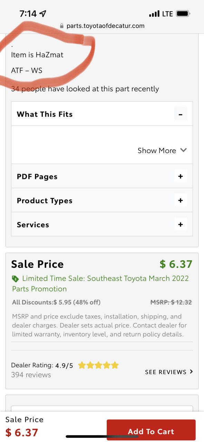Tap the 394 reviews text
Image resolution: width=204 pixels, height=442 pixels.
(x=31, y=375)
